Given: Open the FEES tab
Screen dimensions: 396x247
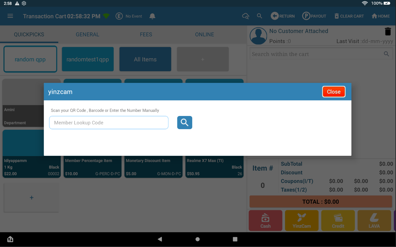Looking at the screenshot, I should [x=146, y=34].
